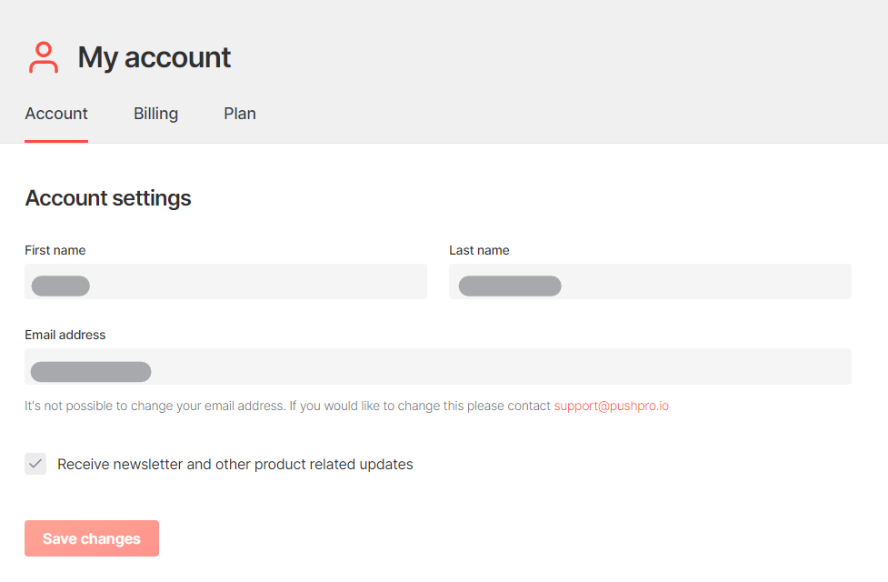This screenshot has width=888, height=582.
Task: Toggle the newsletter updates checkbox
Action: tap(35, 464)
